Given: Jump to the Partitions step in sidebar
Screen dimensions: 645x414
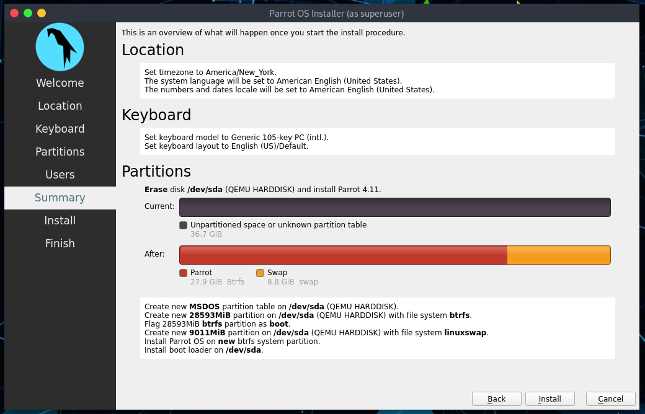Looking at the screenshot, I should (60, 152).
